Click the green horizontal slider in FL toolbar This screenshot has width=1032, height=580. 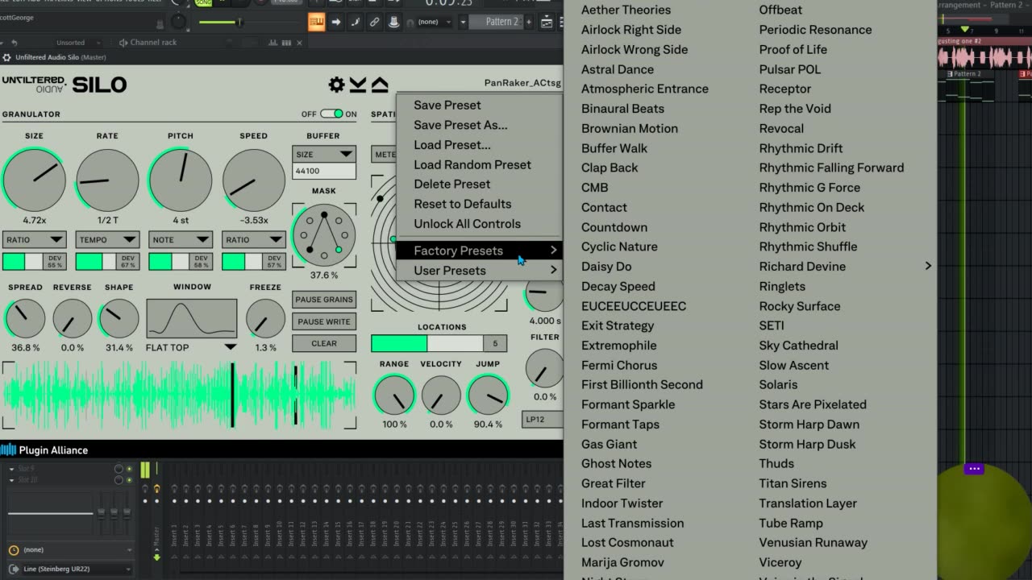point(221,22)
